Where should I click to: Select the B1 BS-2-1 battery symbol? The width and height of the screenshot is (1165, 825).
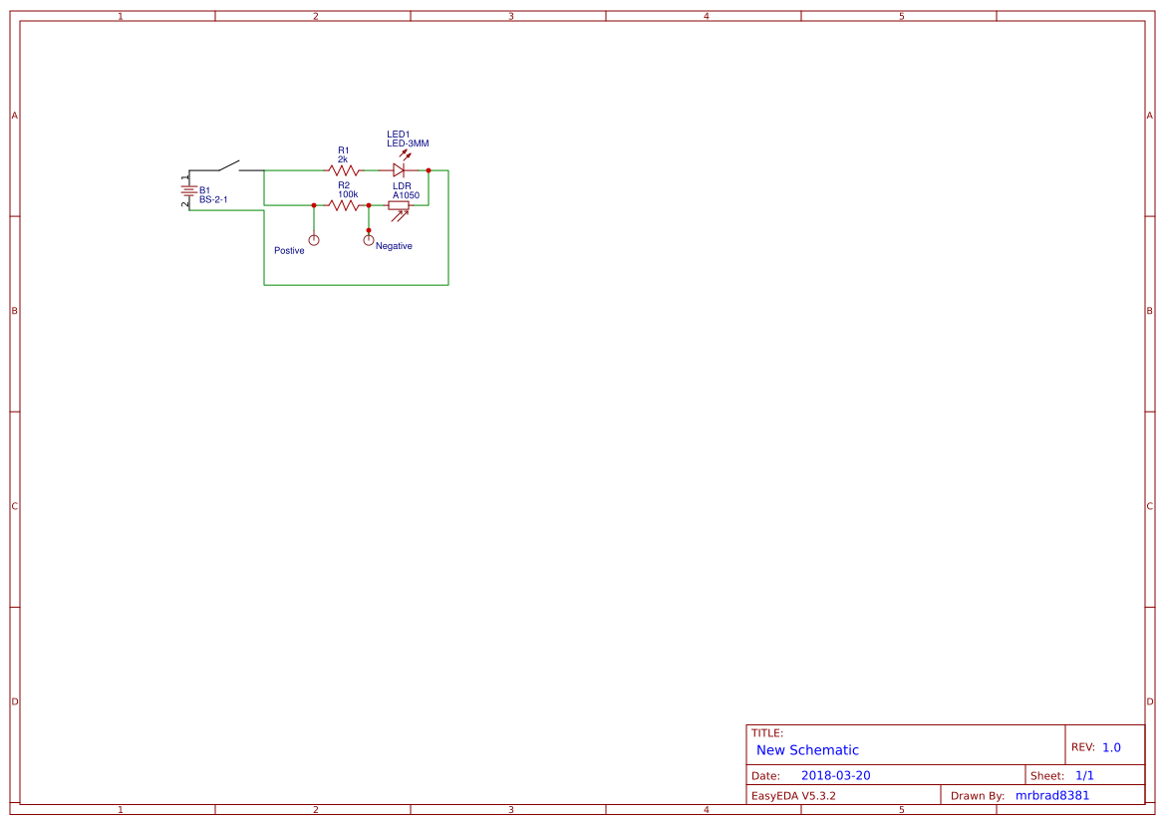[188, 188]
